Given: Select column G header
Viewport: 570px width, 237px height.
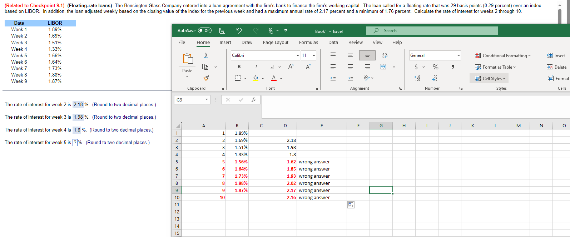Looking at the screenshot, I should click(381, 125).
